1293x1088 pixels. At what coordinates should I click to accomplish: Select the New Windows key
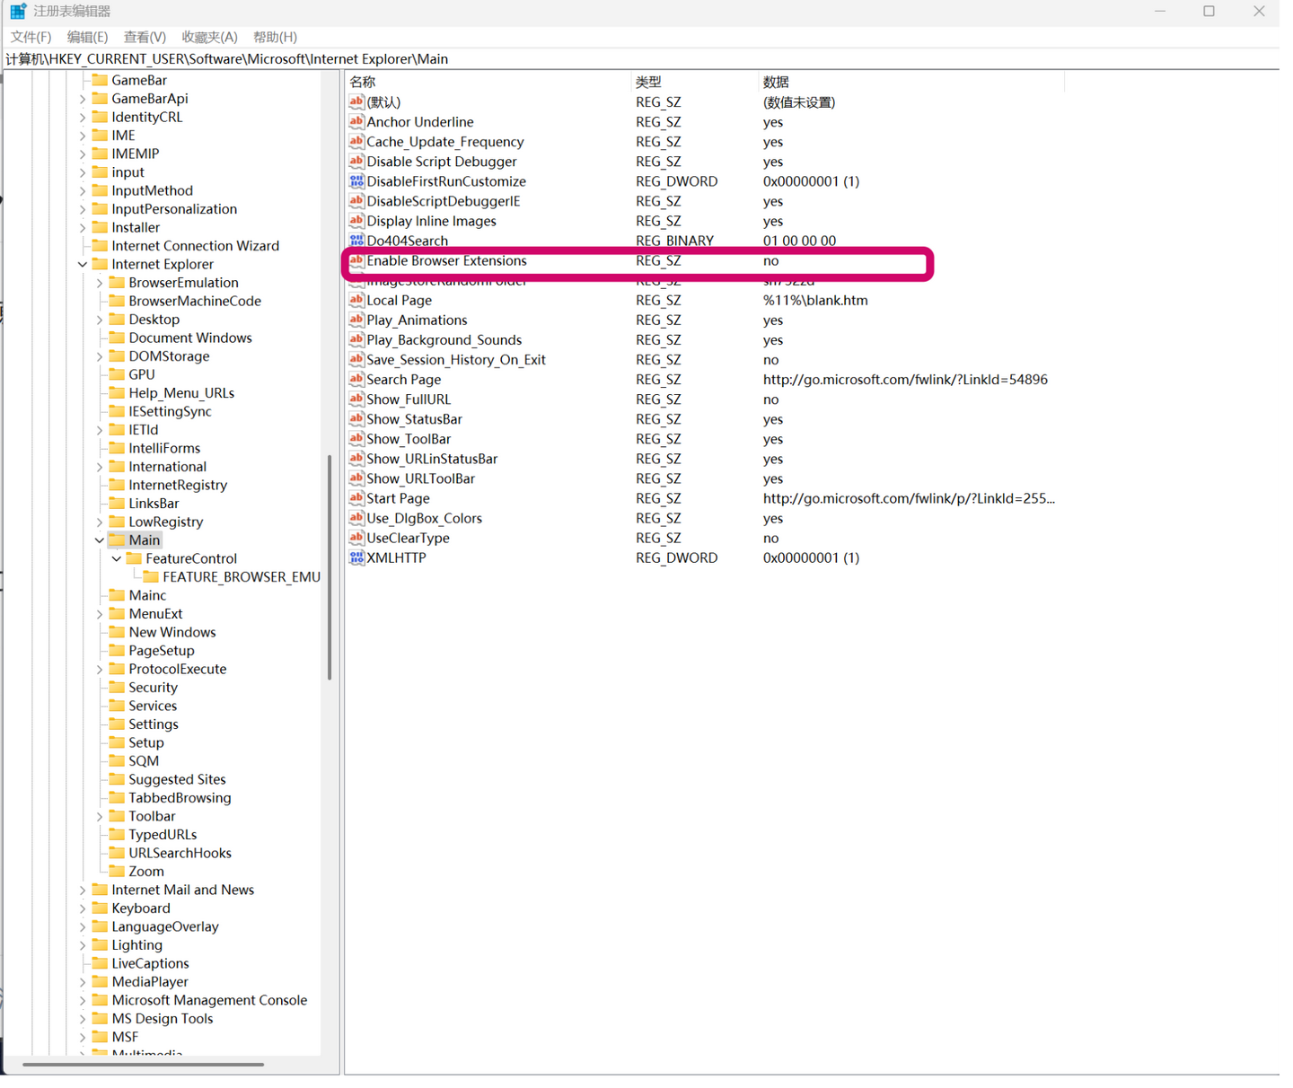[x=172, y=632]
